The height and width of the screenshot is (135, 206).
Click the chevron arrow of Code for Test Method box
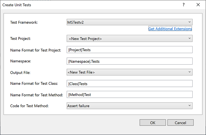tap(189, 106)
